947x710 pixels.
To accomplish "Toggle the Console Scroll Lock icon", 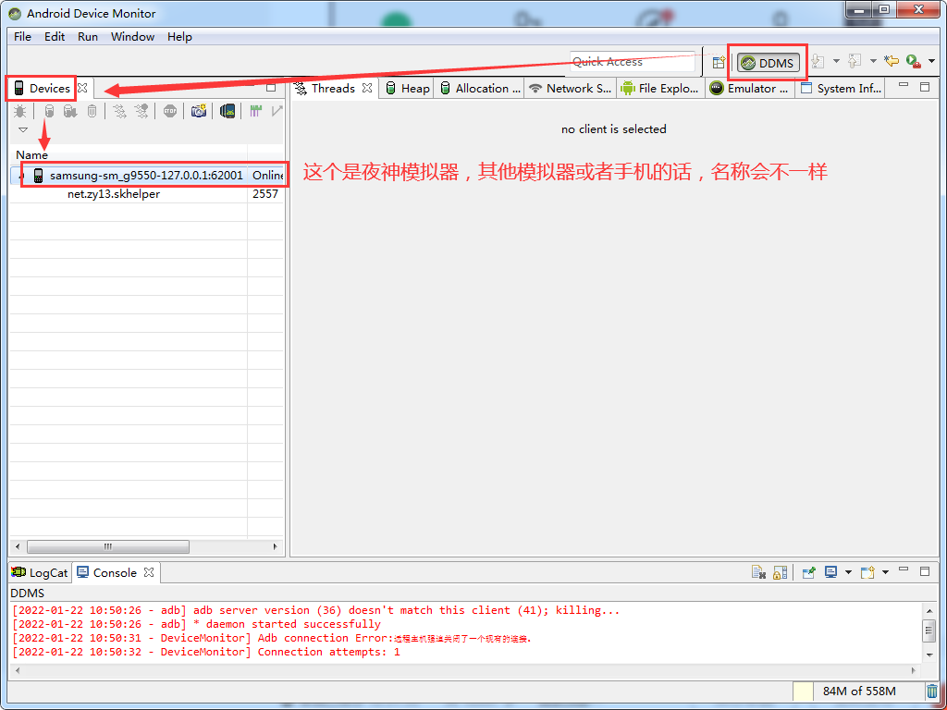I will click(781, 572).
